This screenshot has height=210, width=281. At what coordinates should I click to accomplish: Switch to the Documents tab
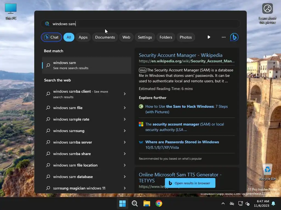(105, 37)
